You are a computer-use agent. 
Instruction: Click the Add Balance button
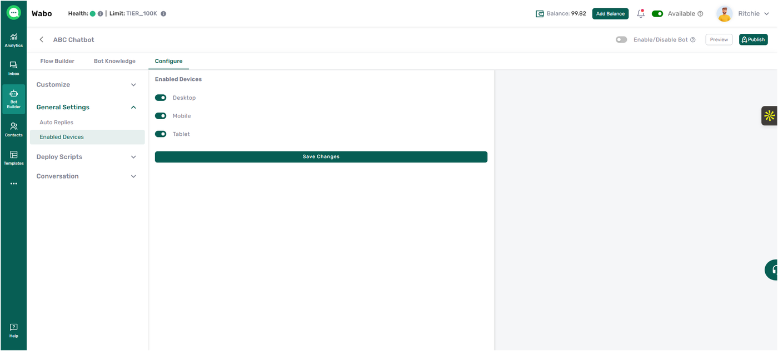[x=610, y=14]
